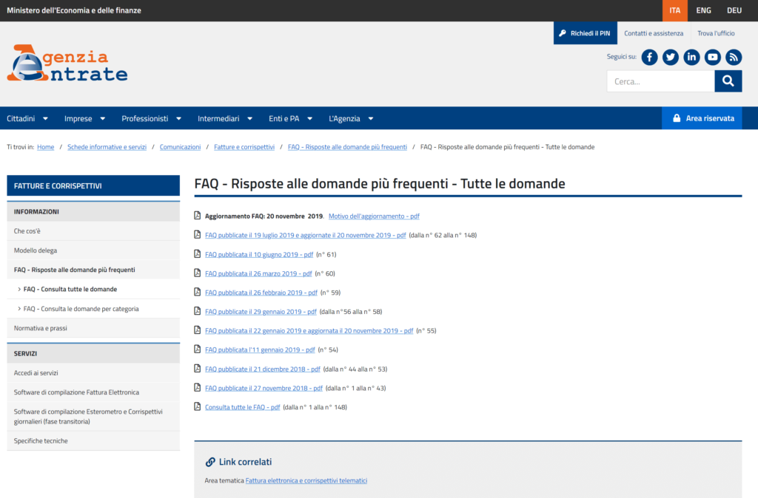Open Cittadini menu label

(x=21, y=119)
